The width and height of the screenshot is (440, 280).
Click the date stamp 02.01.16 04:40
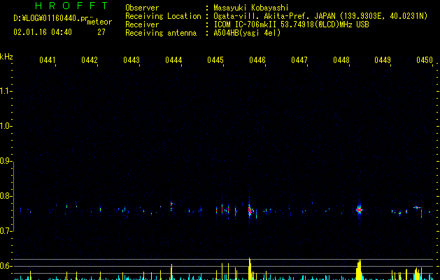click(x=43, y=32)
